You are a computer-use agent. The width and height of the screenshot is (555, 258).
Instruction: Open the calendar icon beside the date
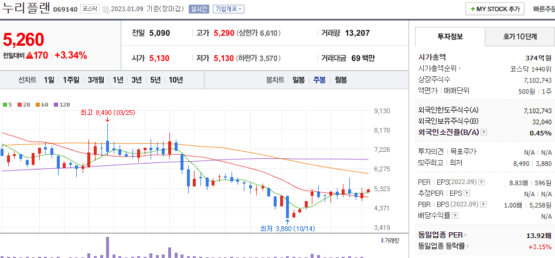(x=106, y=9)
